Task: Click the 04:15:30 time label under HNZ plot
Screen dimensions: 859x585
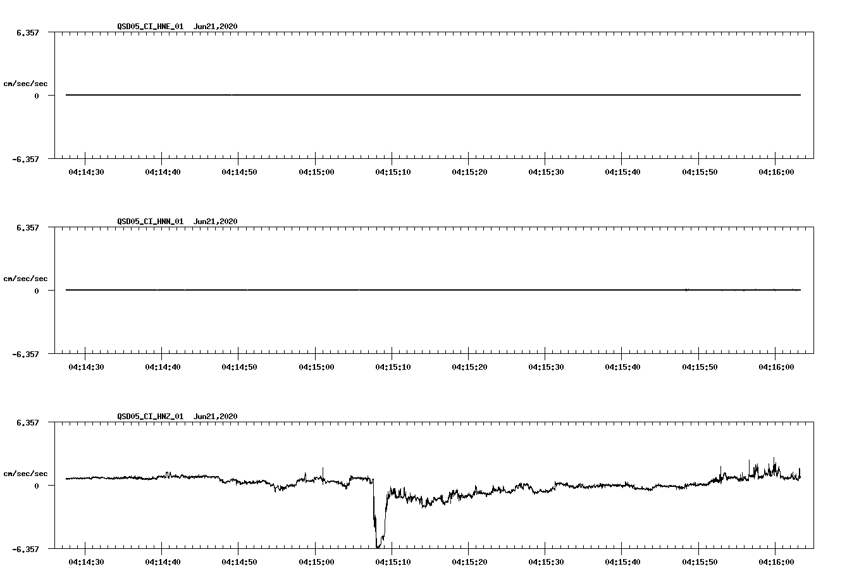Action: tap(546, 562)
